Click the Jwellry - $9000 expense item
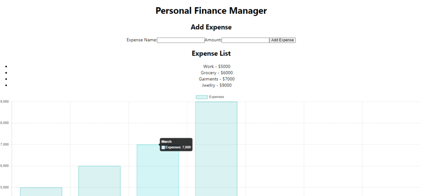This screenshot has height=196, width=422. pyautogui.click(x=216, y=85)
